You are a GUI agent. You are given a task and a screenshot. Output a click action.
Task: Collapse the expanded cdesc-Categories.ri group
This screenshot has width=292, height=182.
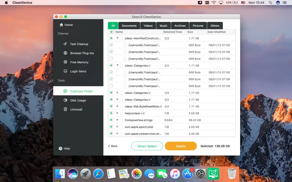117,65
